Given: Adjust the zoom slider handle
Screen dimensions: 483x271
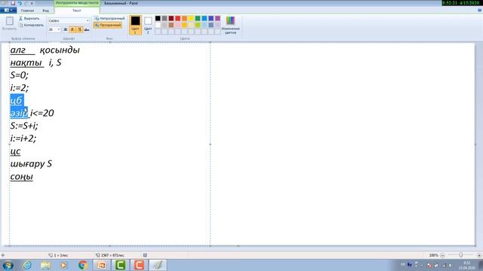Looking at the screenshot, I should 460,255.
